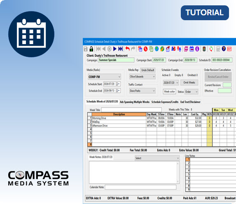Click the $32.00 cost cell

click(x=195, y=118)
